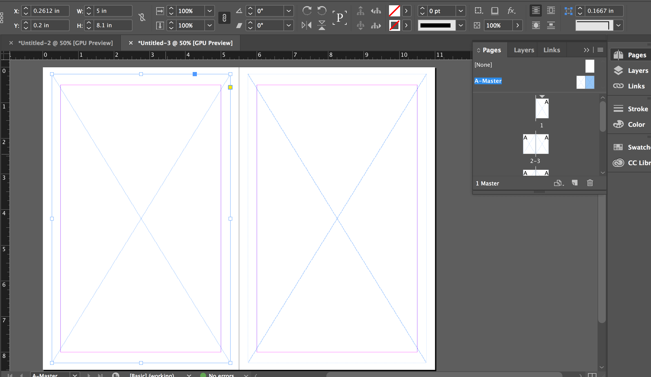Expand the rotation angle dropdown
Viewport: 651px width, 377px height.
coord(289,11)
